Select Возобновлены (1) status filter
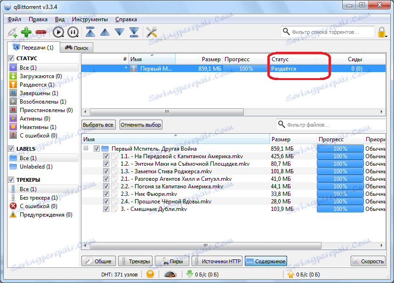 click(x=43, y=102)
